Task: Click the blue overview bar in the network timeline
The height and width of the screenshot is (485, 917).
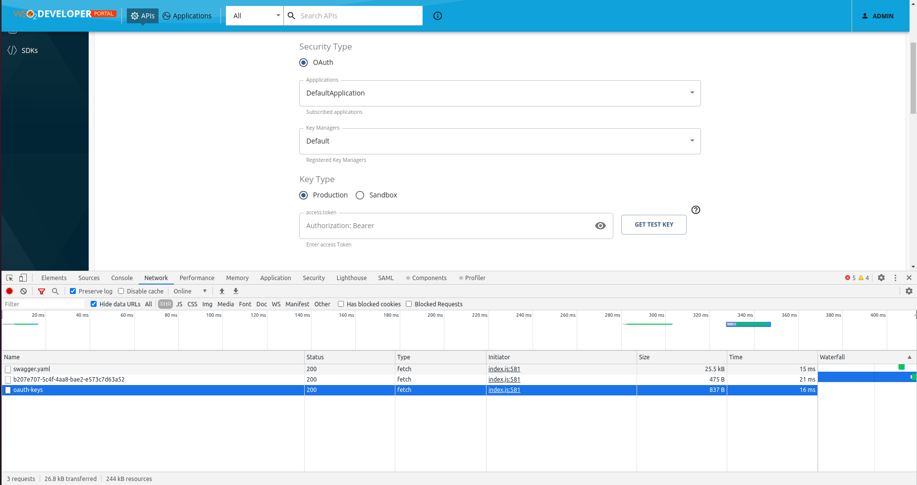Action: click(749, 324)
